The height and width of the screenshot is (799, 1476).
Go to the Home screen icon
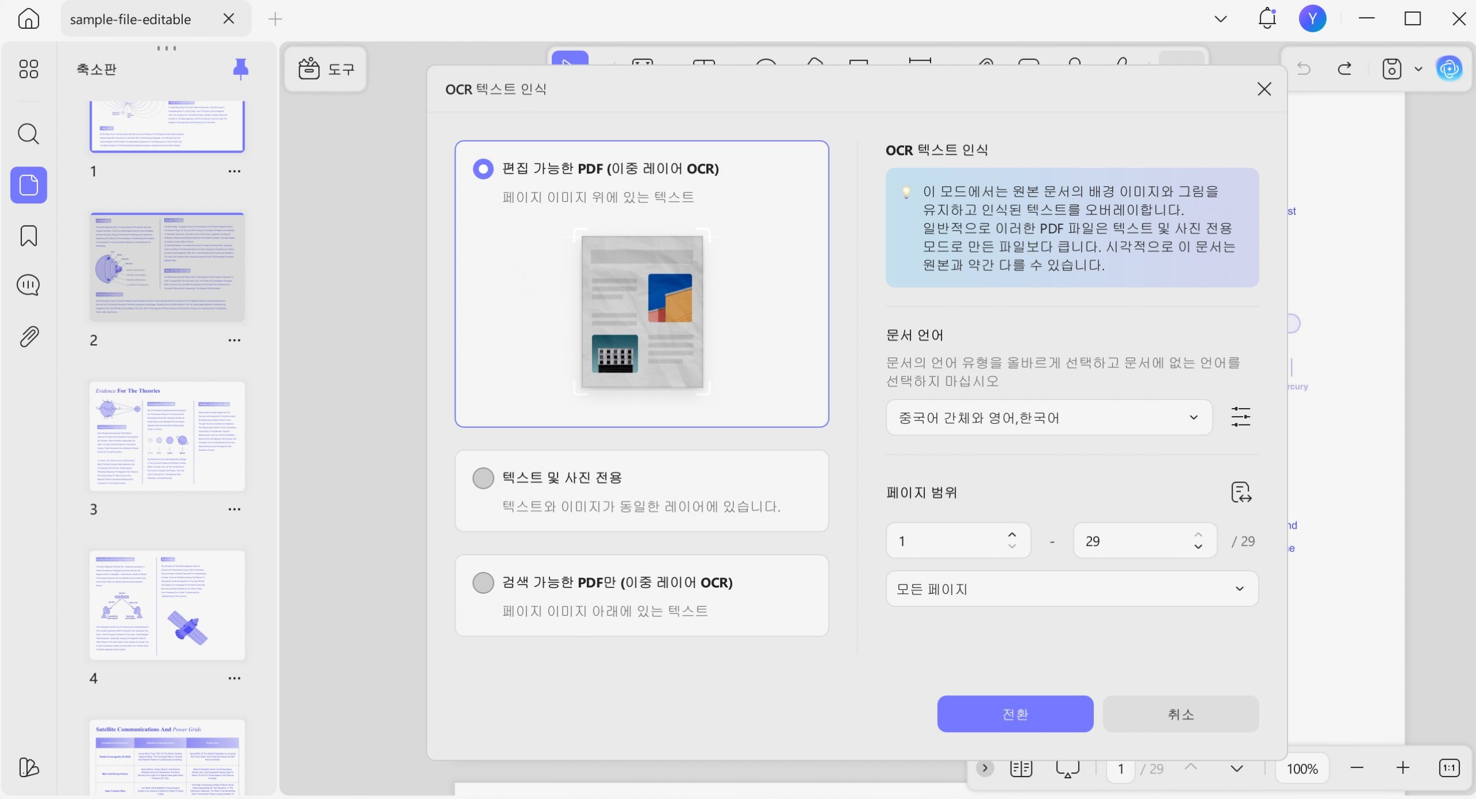pyautogui.click(x=28, y=19)
